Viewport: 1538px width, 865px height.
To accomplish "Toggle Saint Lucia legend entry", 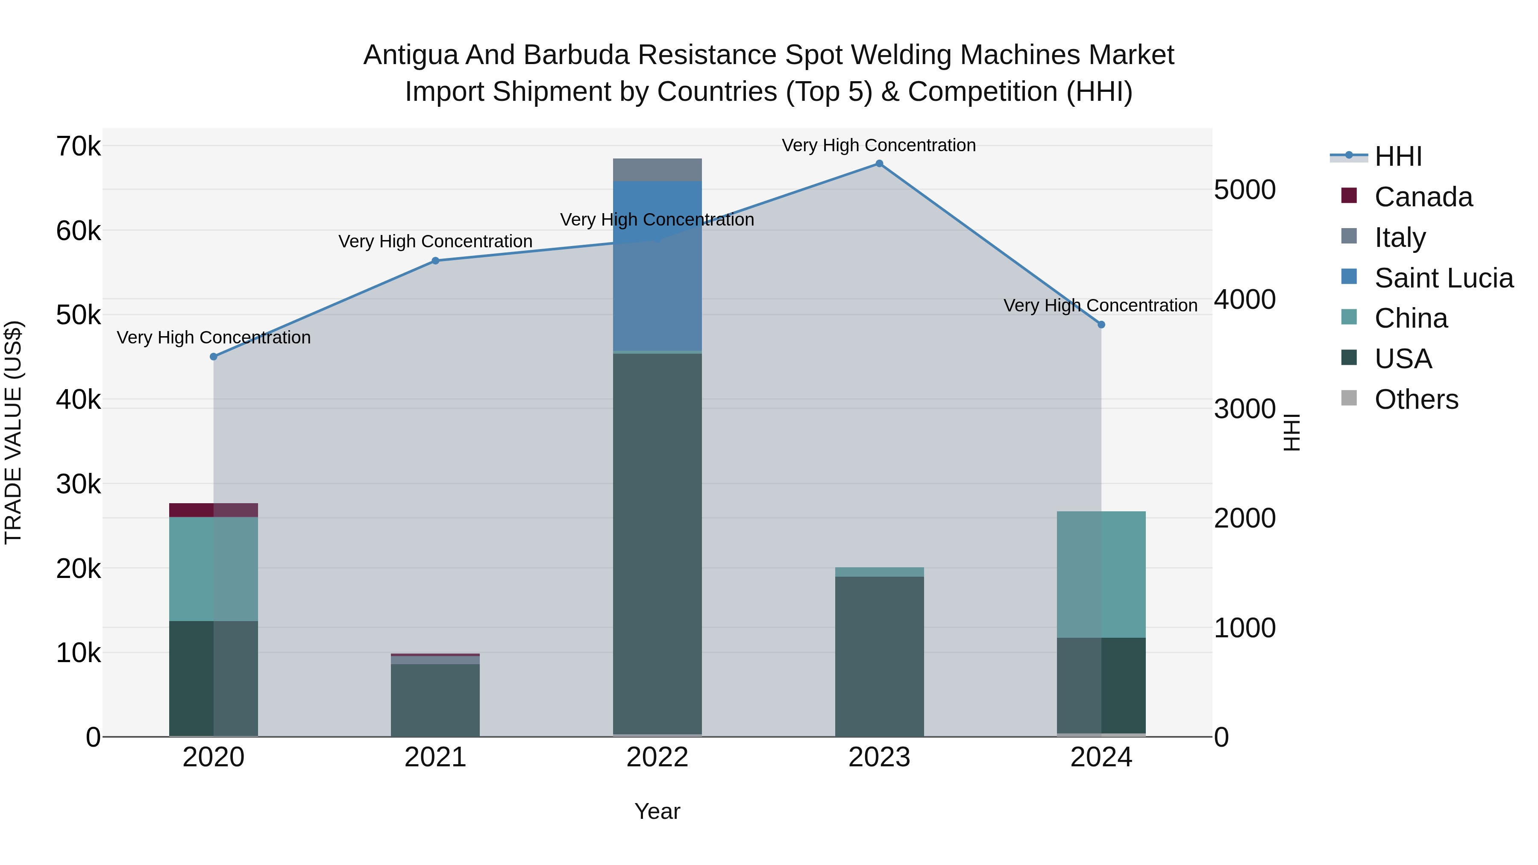I will click(1427, 278).
